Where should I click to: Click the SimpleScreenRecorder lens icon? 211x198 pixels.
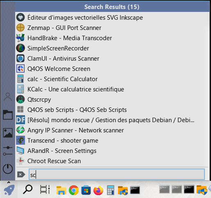20,48
